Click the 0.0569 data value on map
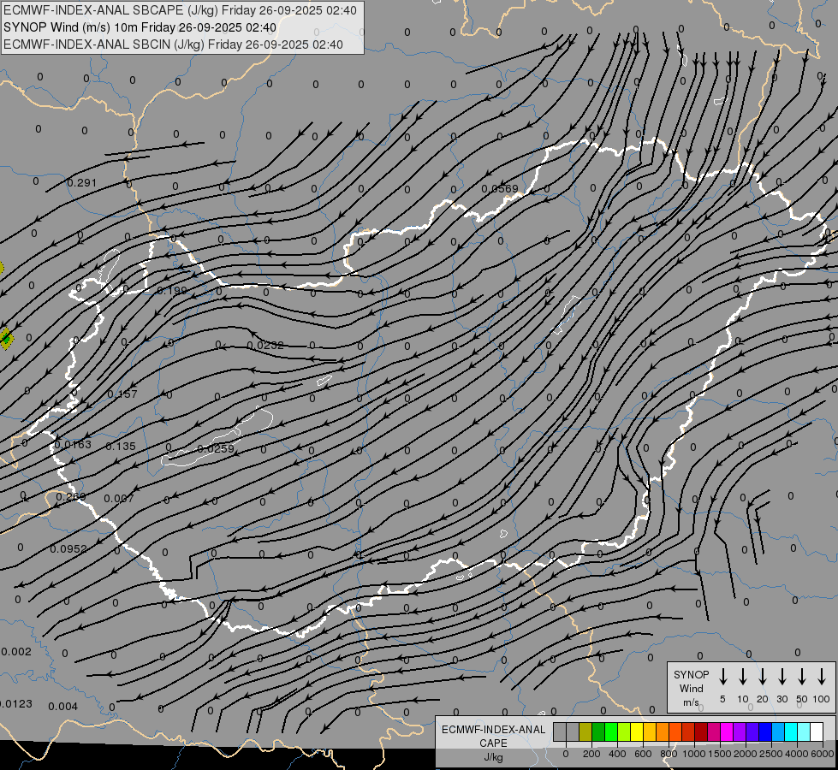 point(500,189)
